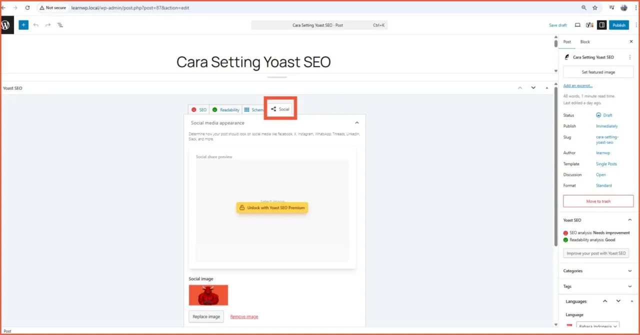Open the desktop preview icon

pyautogui.click(x=577, y=25)
